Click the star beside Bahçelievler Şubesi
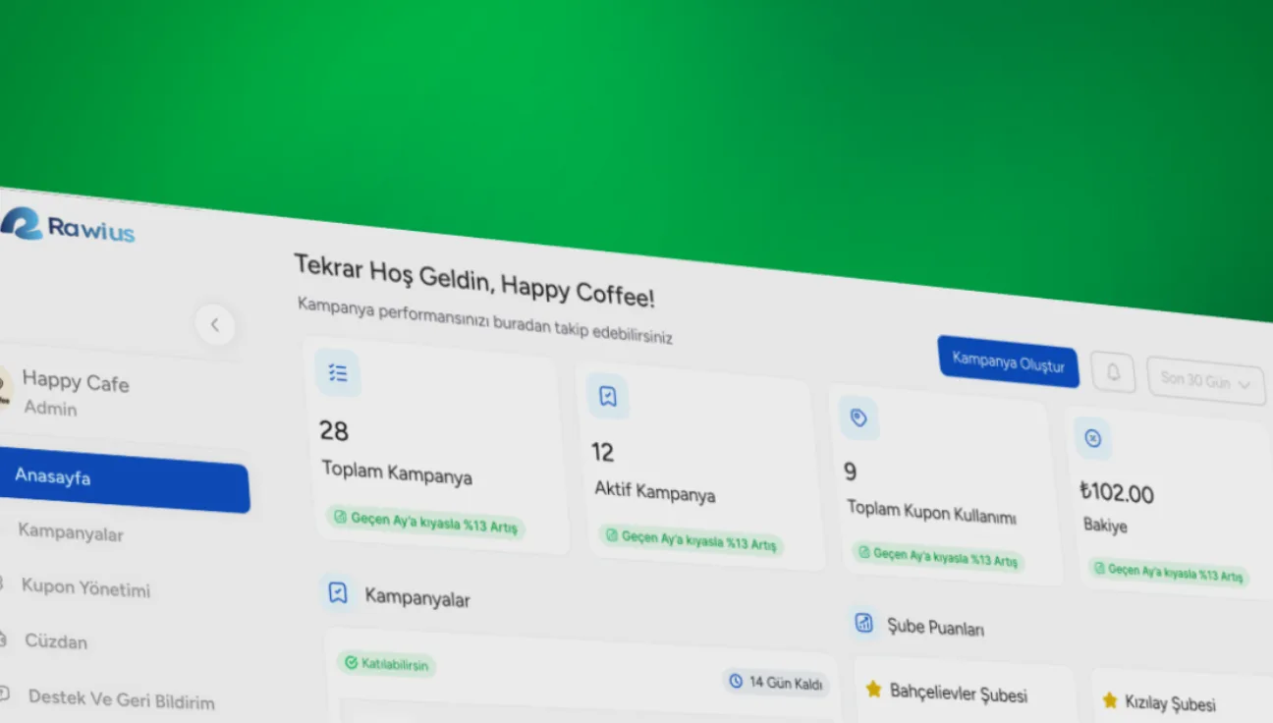Image resolution: width=1273 pixels, height=723 pixels. click(873, 690)
